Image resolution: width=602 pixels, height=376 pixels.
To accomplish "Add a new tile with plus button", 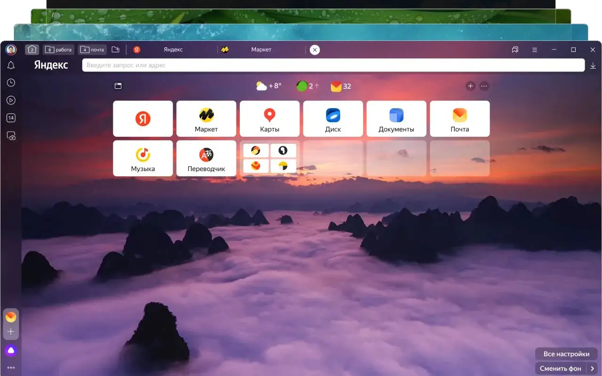I will [x=470, y=86].
